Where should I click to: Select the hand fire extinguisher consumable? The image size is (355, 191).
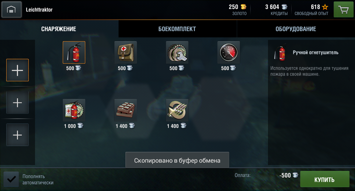pos(74,53)
